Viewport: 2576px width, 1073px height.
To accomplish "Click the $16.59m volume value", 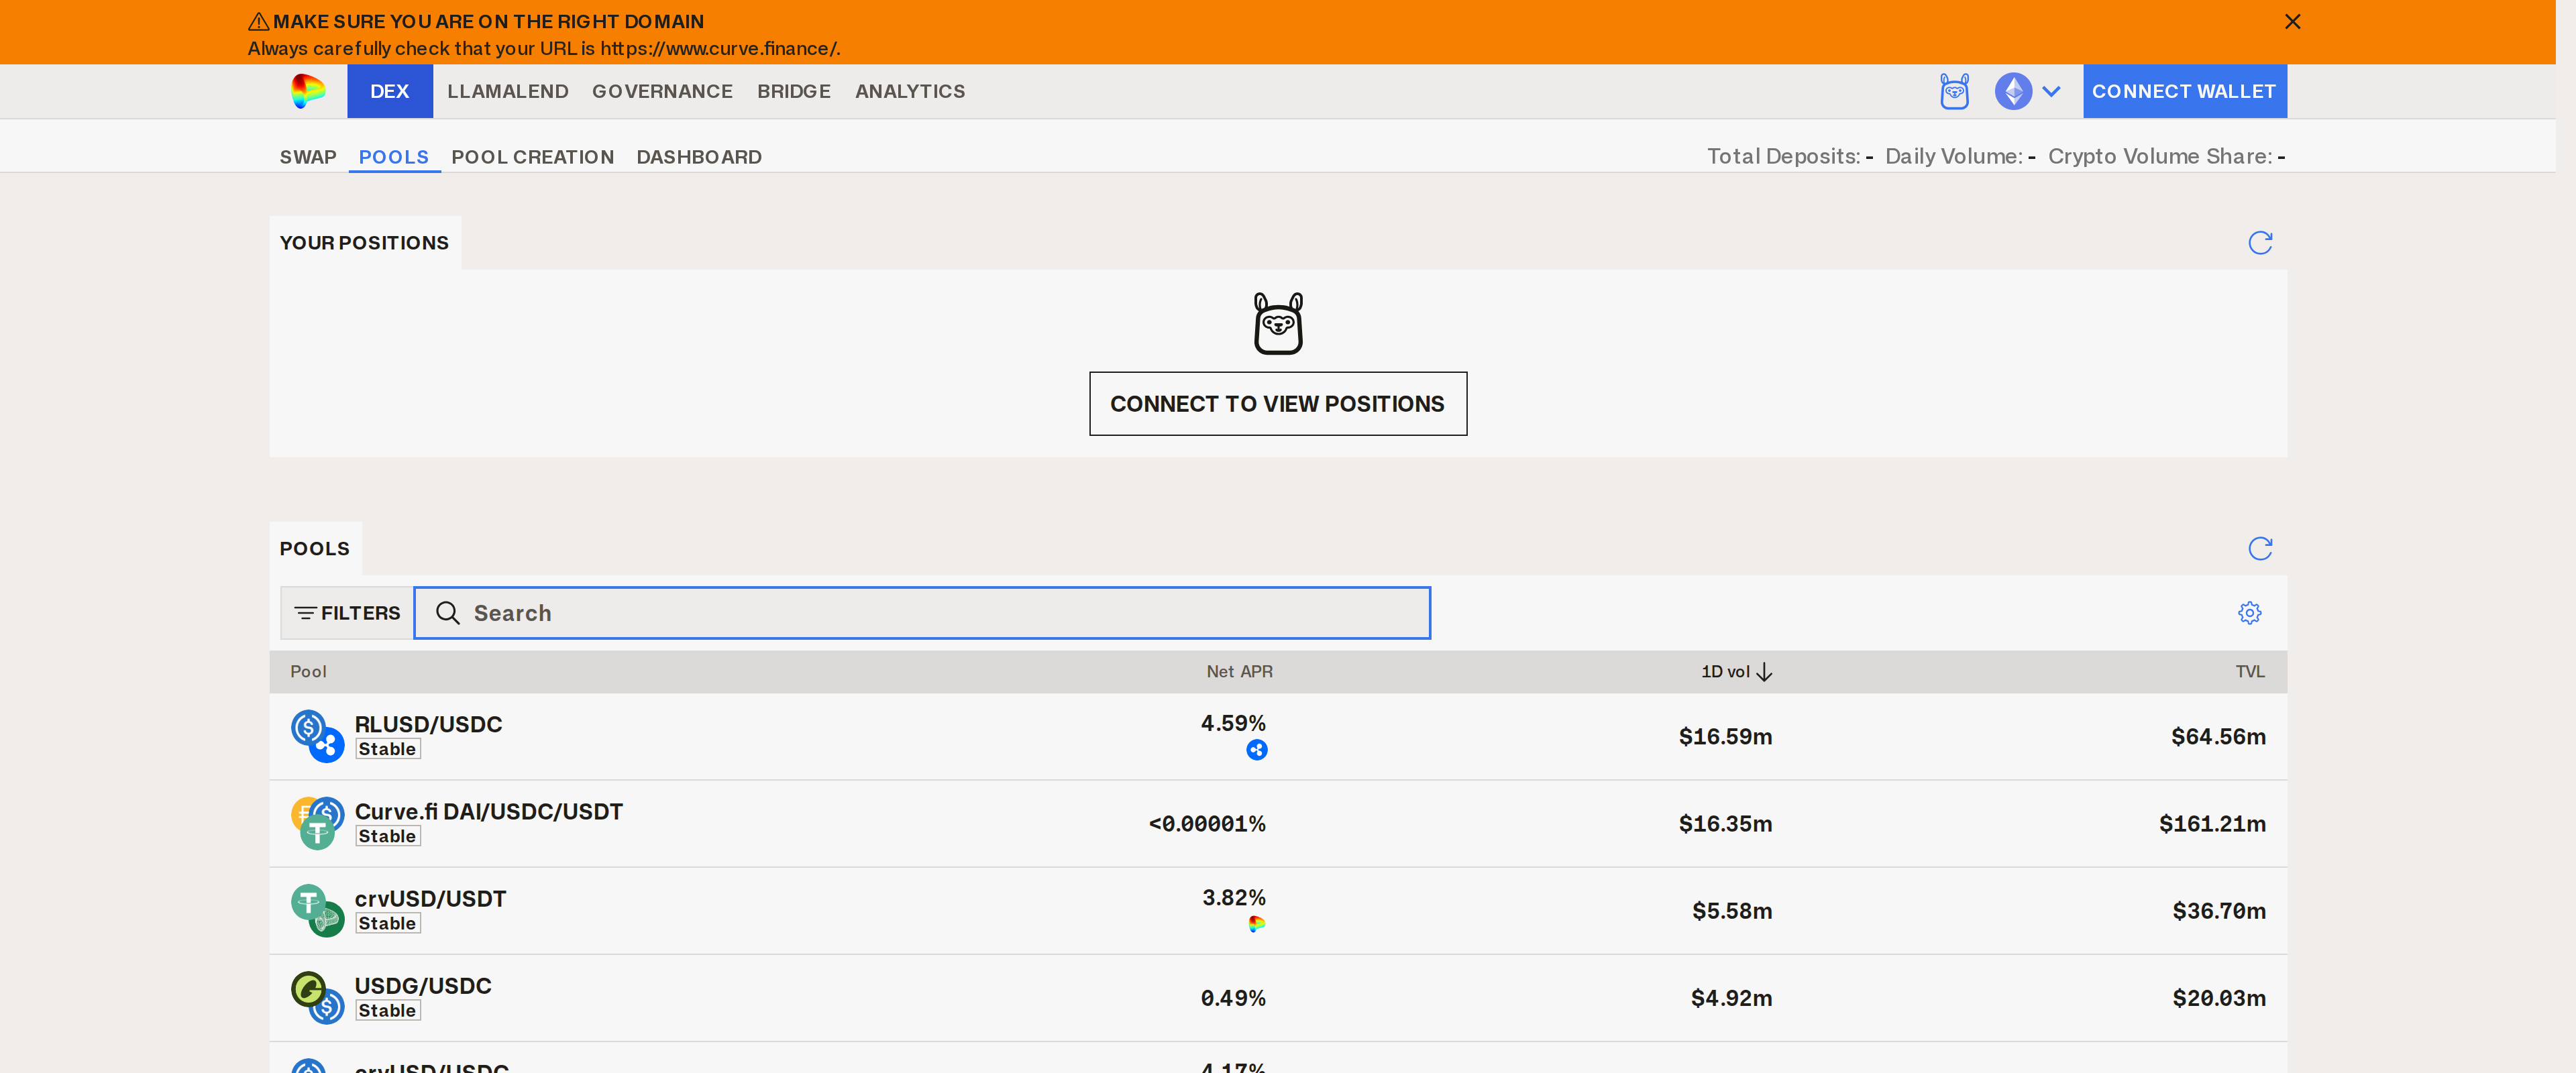I will point(1725,737).
